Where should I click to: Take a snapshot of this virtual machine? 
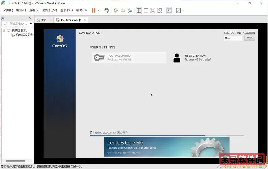click(x=116, y=10)
